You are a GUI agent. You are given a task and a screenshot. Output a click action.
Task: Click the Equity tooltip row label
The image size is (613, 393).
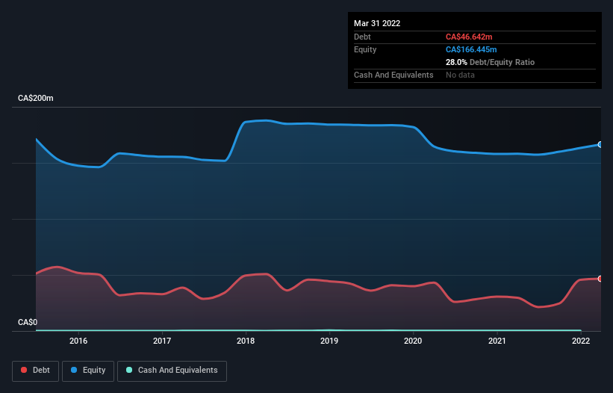365,49
